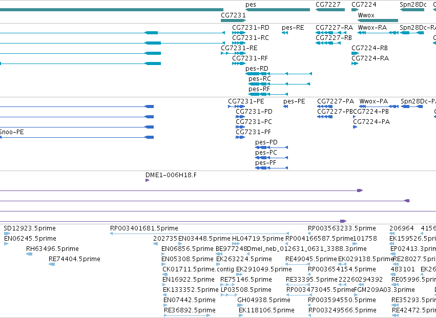Screen dimensions: 436x318
Task: Click the EK118106.5prime EST label
Action: 266,310
